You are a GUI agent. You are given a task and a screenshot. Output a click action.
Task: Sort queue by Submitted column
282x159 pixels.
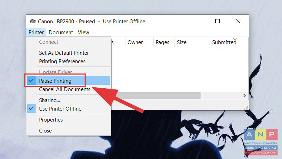[x=229, y=42]
